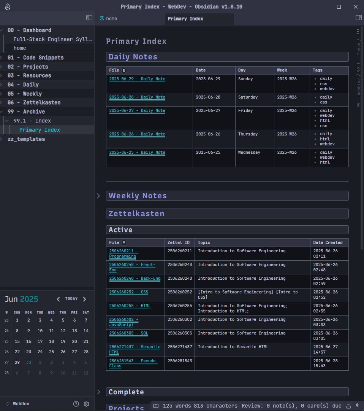Open the 2025-06-27 Daily Note link

137,111
